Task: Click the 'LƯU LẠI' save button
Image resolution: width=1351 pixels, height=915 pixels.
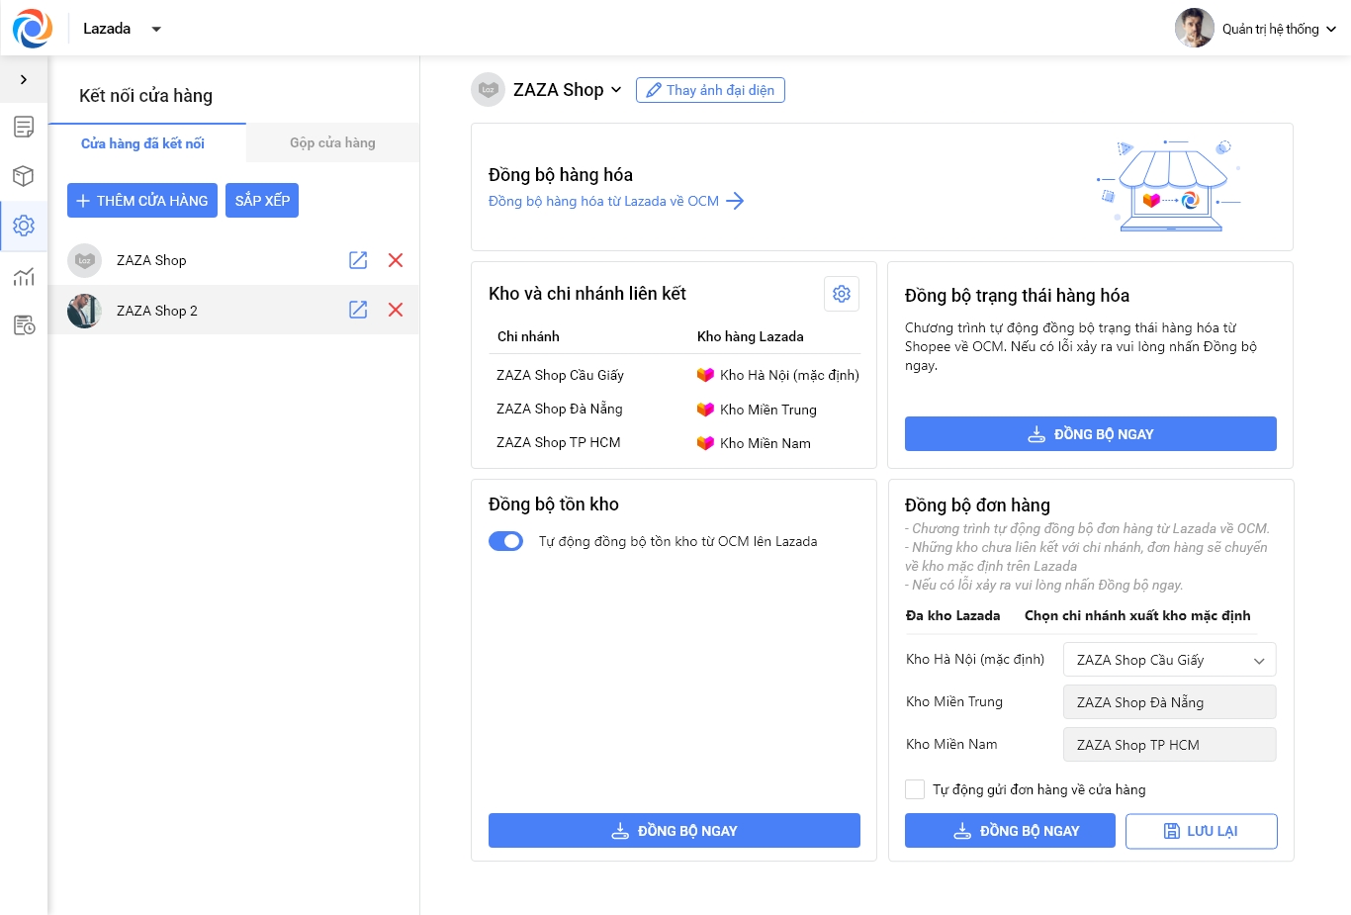Action: point(1201,831)
